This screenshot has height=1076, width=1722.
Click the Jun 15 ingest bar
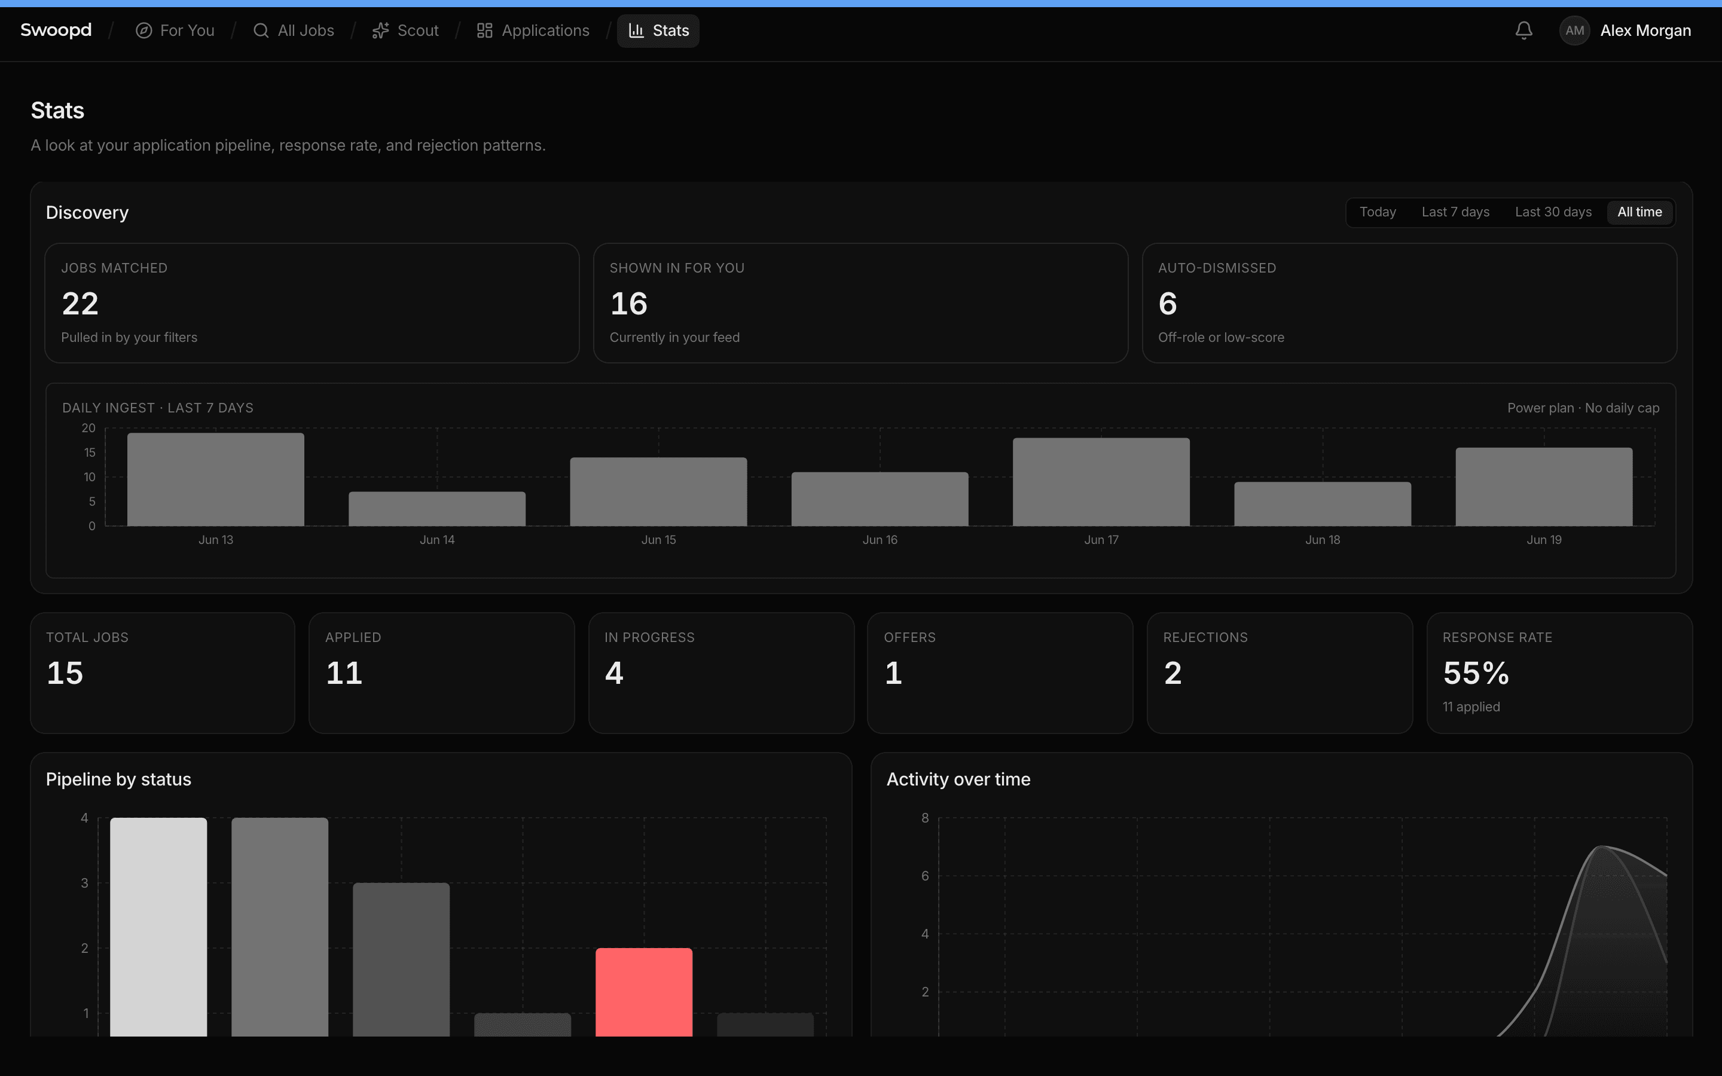658,492
